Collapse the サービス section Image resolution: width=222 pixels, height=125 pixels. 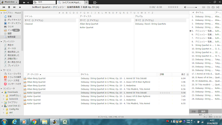click(x=1, y=70)
